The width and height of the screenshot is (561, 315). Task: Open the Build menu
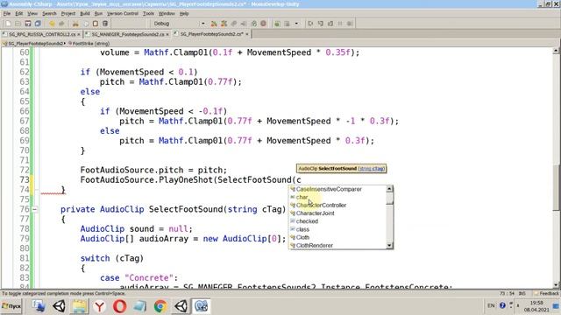pyautogui.click(x=85, y=14)
